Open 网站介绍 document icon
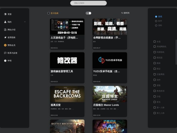This screenshot has height=133, width=177. coord(5,30)
